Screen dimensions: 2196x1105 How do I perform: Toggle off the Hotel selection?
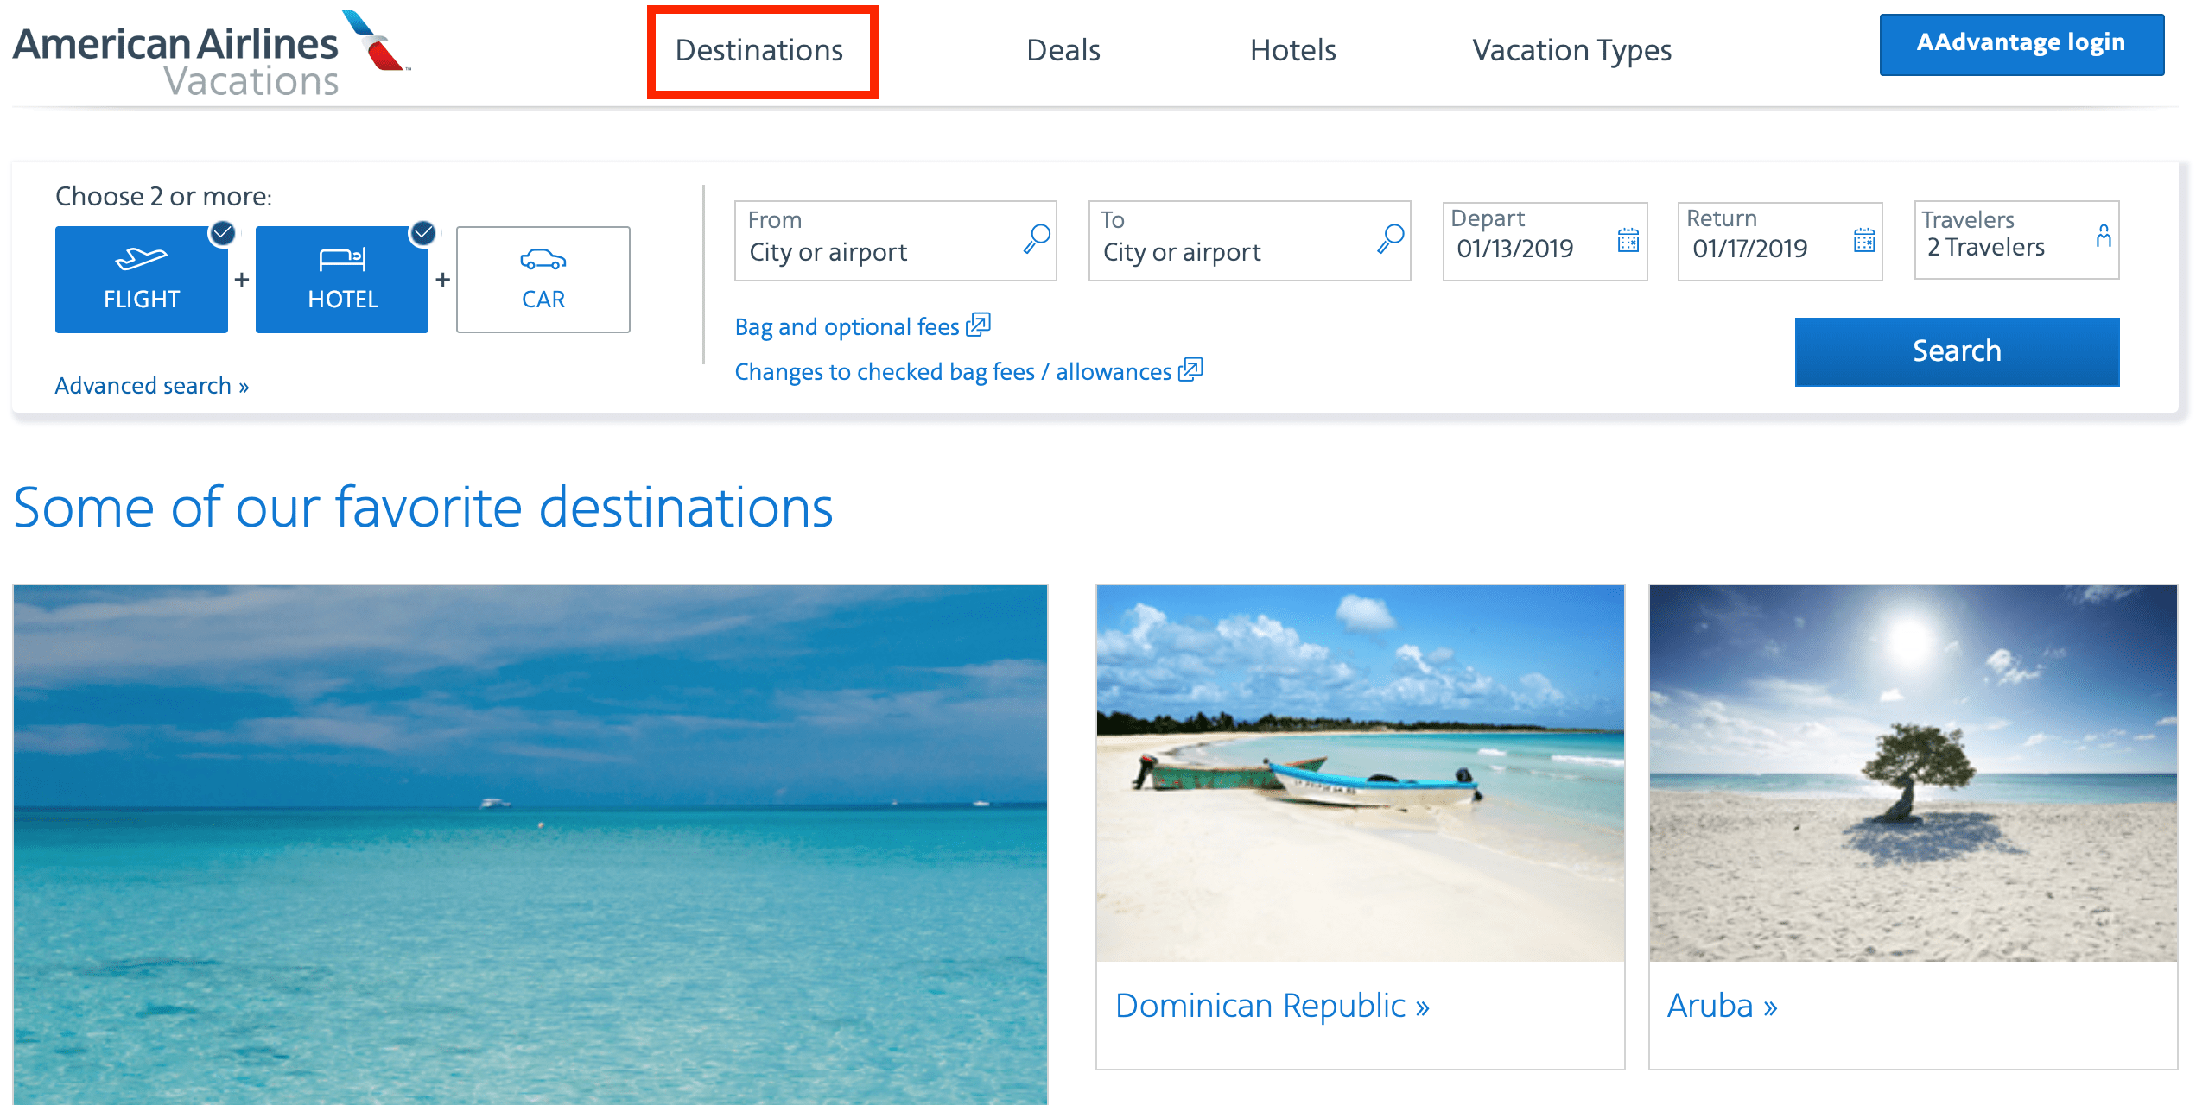pyautogui.click(x=422, y=231)
